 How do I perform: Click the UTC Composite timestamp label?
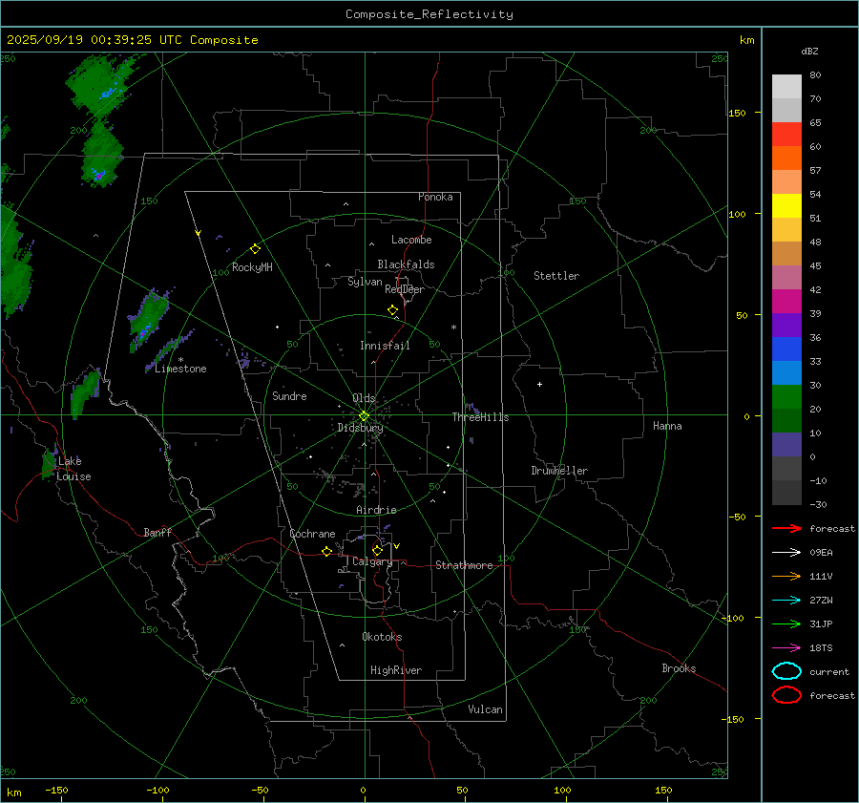point(132,40)
